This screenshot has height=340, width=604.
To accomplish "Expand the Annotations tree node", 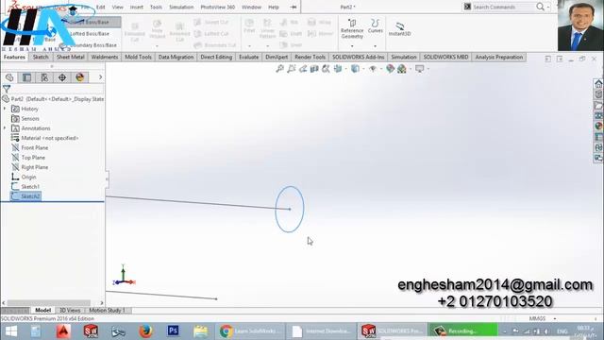I will point(5,128).
